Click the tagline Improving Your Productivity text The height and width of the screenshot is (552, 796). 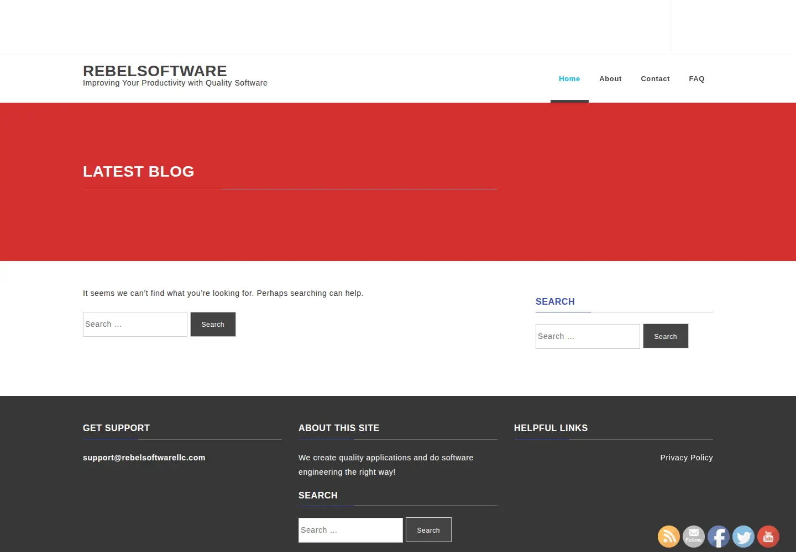pos(175,83)
